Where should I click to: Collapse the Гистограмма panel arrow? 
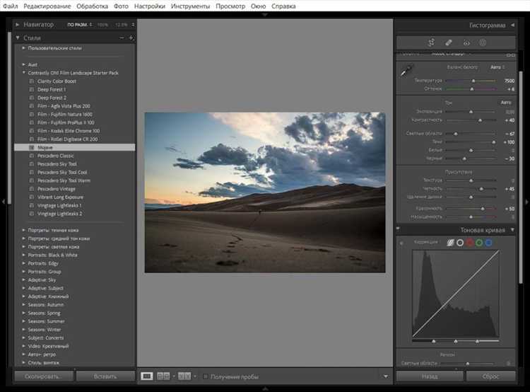(x=512, y=25)
